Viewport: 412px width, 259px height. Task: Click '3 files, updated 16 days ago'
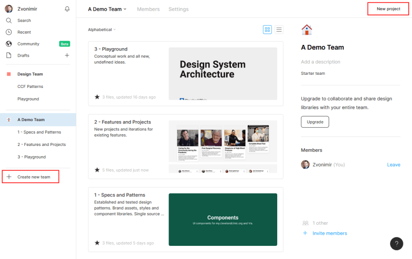129,97
